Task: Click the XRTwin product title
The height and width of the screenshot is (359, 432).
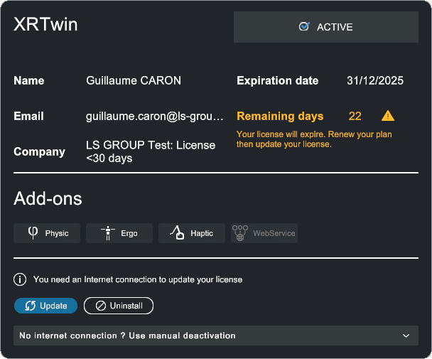Action: [46, 25]
